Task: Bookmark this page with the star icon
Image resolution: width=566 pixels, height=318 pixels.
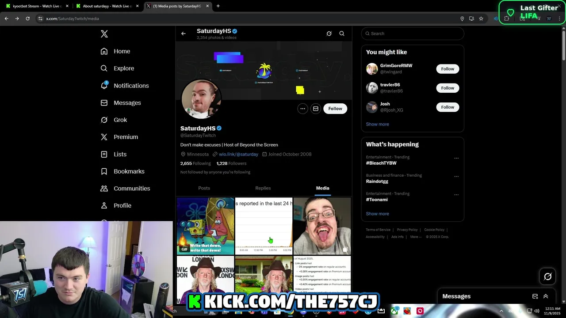Action: (481, 19)
